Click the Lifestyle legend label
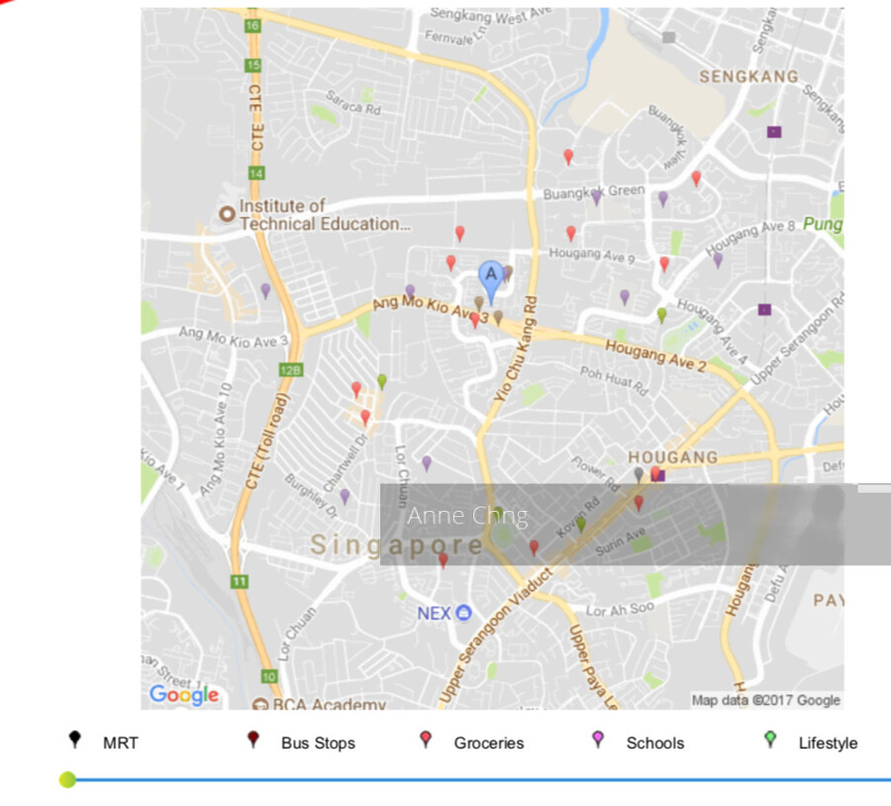891x806 pixels. click(x=828, y=743)
